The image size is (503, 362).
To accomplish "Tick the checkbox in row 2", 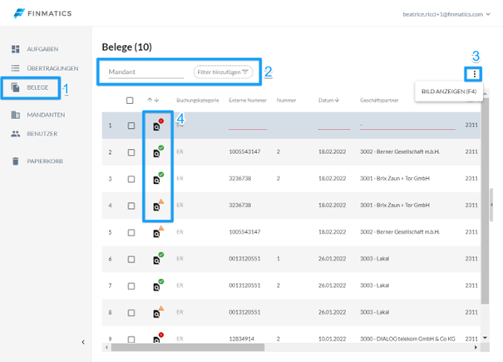I will click(x=131, y=152).
